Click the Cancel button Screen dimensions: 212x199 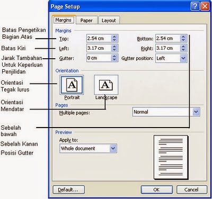pos(192,189)
